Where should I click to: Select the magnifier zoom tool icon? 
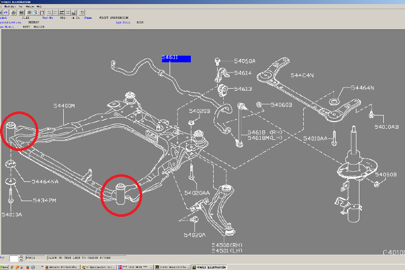(x=35, y=12)
